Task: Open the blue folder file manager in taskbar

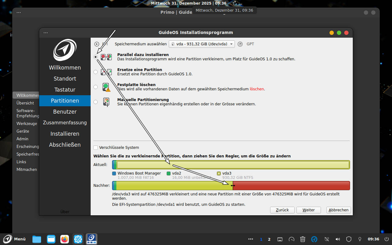Action: pyautogui.click(x=37, y=239)
